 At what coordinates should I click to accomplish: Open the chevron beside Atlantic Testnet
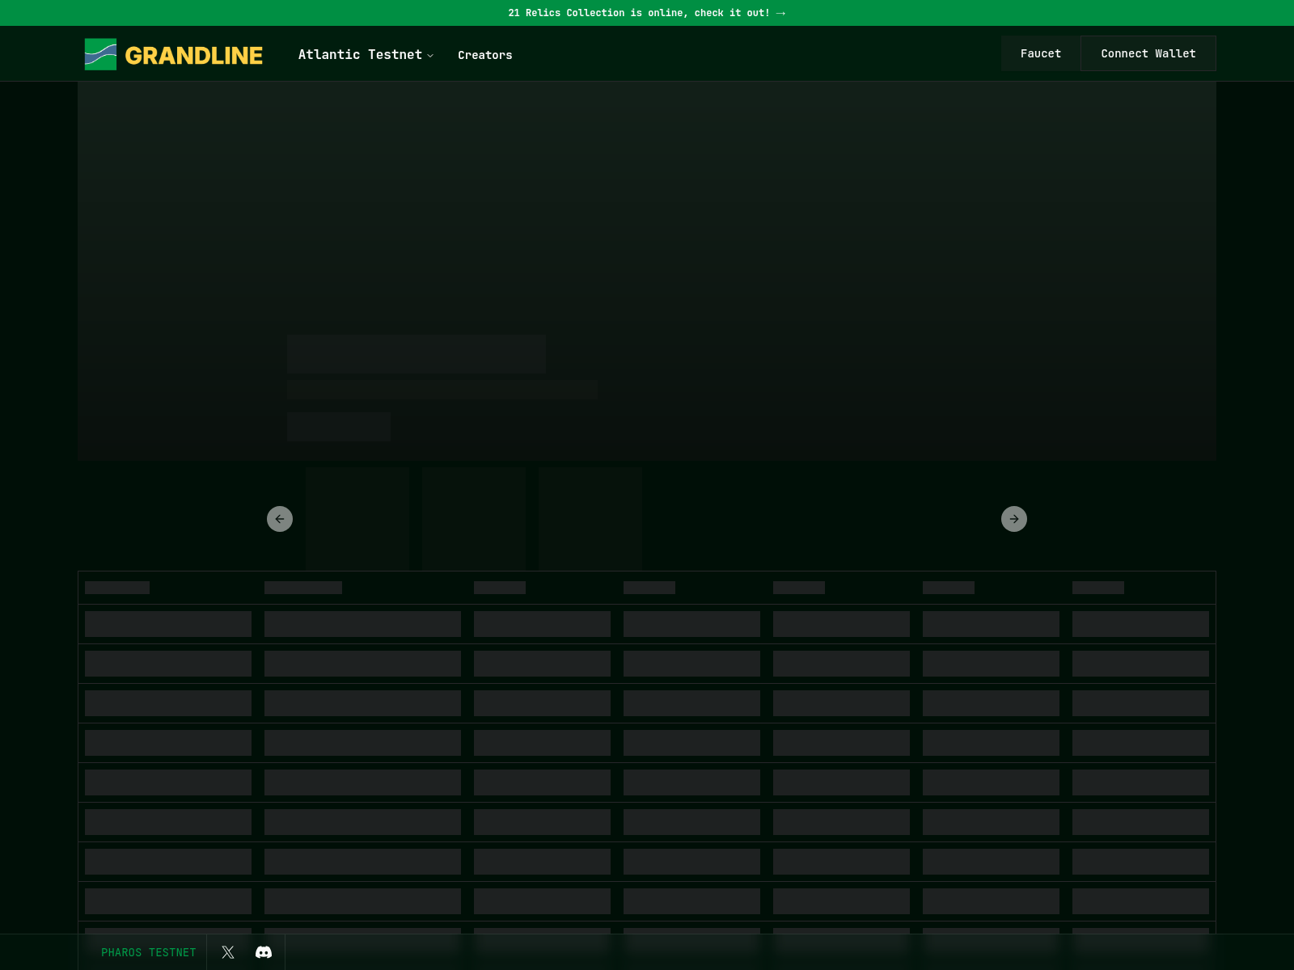click(429, 56)
